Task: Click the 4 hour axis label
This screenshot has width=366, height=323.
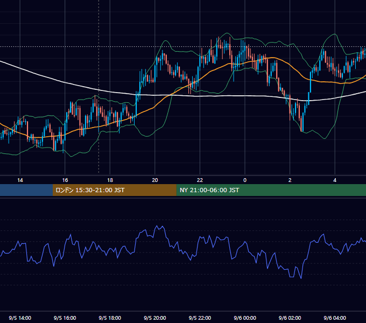Action: (x=335, y=180)
